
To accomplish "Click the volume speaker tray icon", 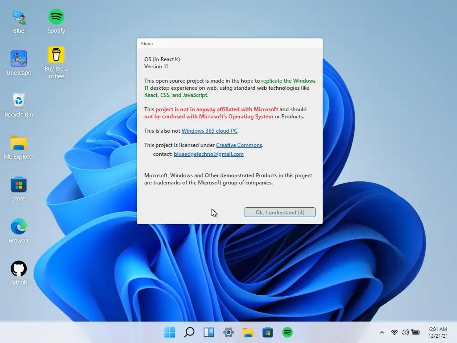I will point(405,332).
